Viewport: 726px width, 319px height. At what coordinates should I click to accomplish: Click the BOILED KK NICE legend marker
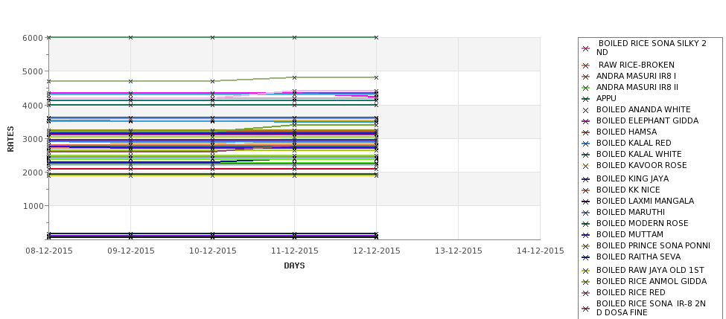coord(586,190)
